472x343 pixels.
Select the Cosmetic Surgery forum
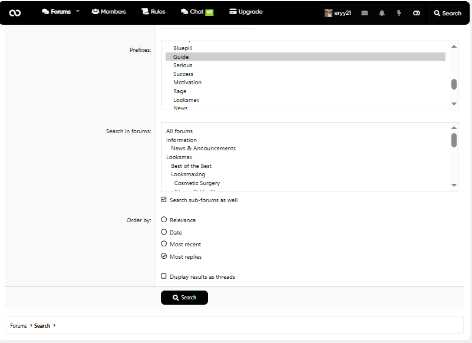[x=305, y=183]
